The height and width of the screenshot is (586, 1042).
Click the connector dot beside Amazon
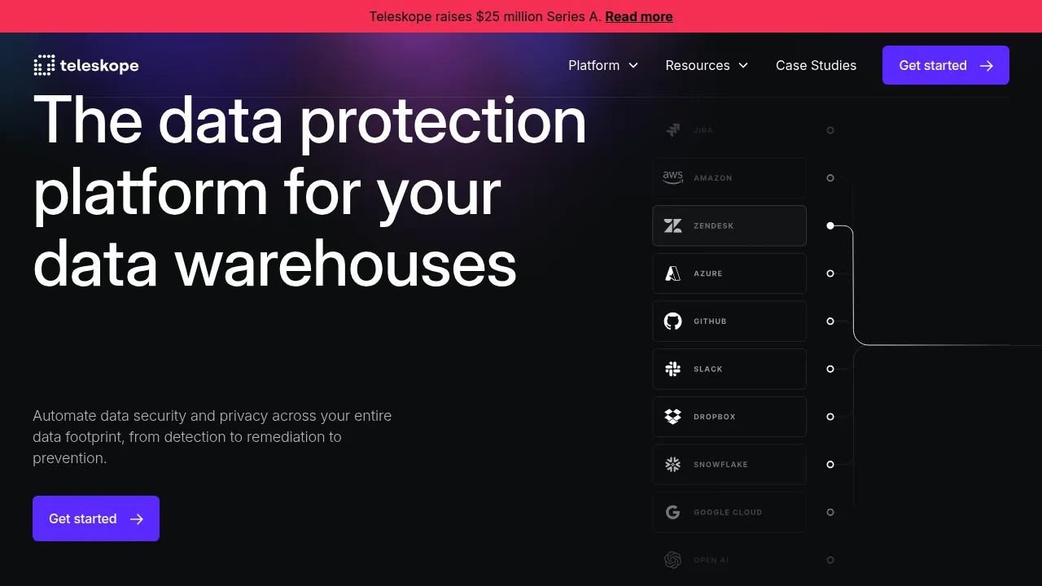click(830, 178)
